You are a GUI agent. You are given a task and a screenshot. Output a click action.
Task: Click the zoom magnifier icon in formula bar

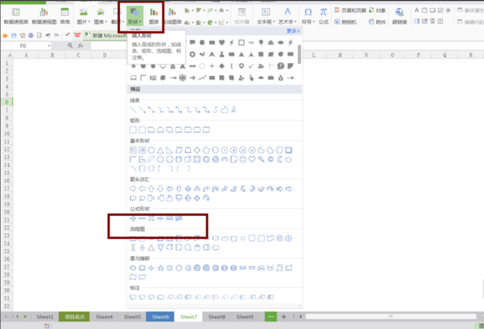tap(70, 46)
